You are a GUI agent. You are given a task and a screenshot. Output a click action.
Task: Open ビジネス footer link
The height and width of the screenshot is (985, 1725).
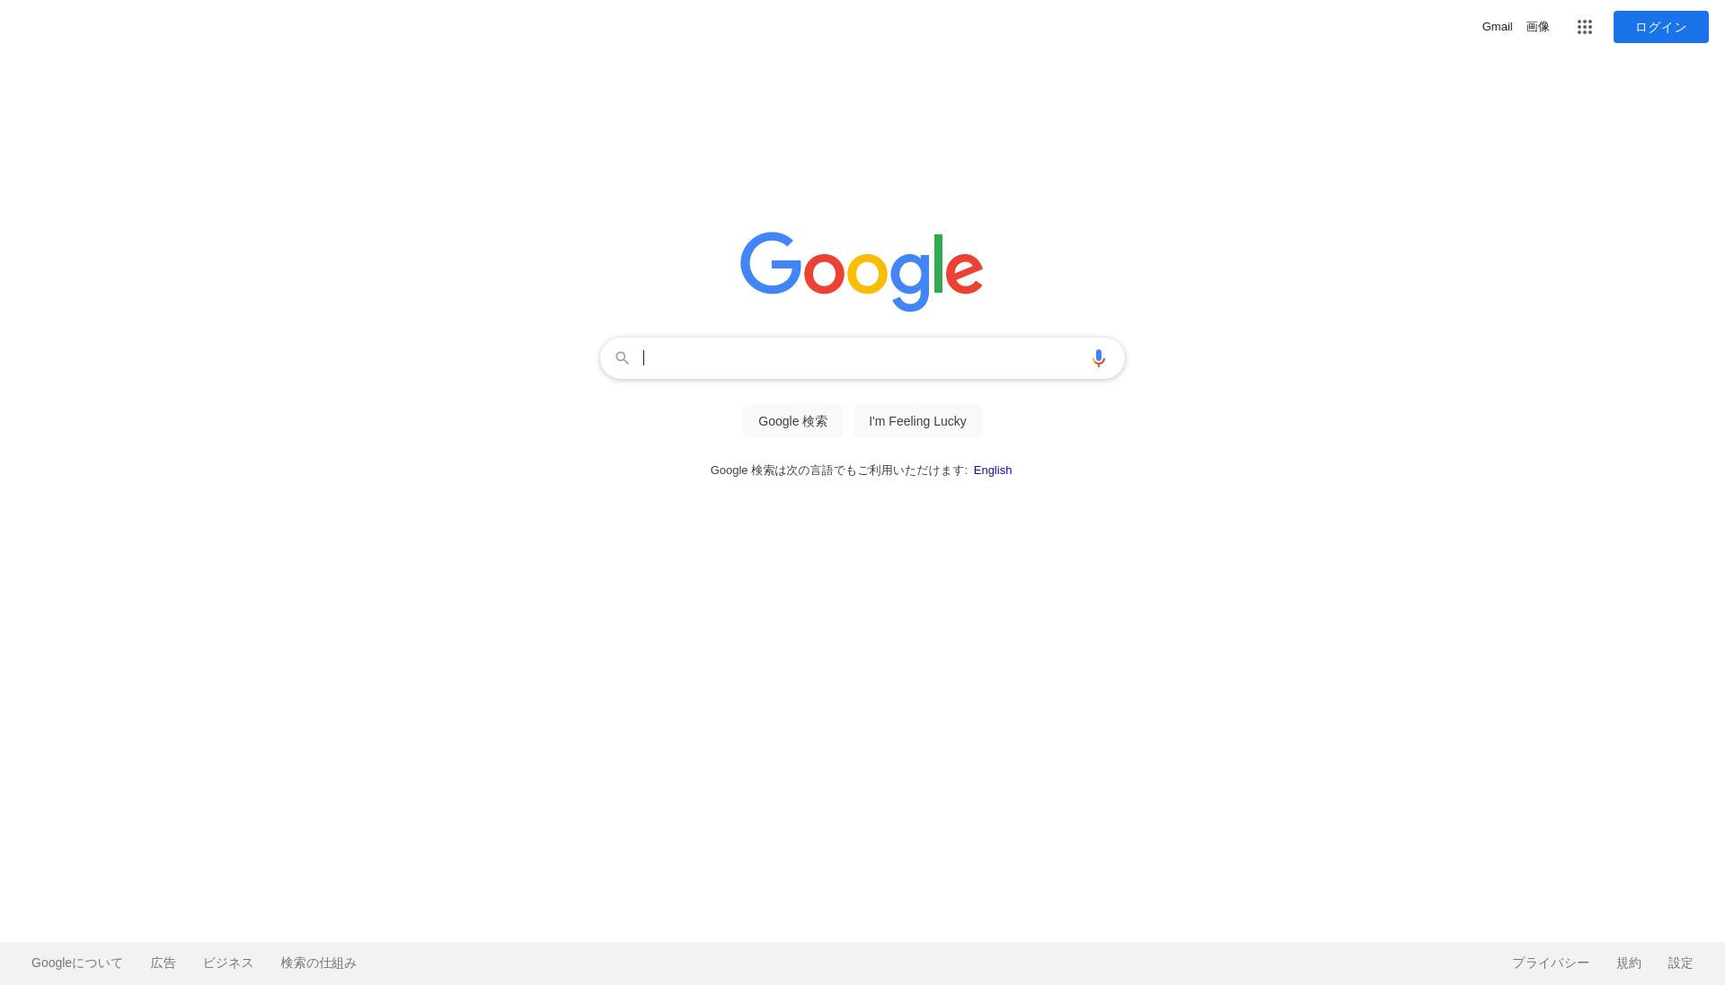[228, 963]
